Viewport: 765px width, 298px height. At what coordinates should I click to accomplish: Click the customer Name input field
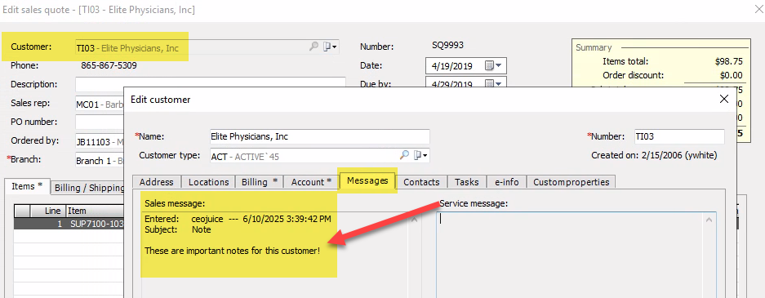319,136
